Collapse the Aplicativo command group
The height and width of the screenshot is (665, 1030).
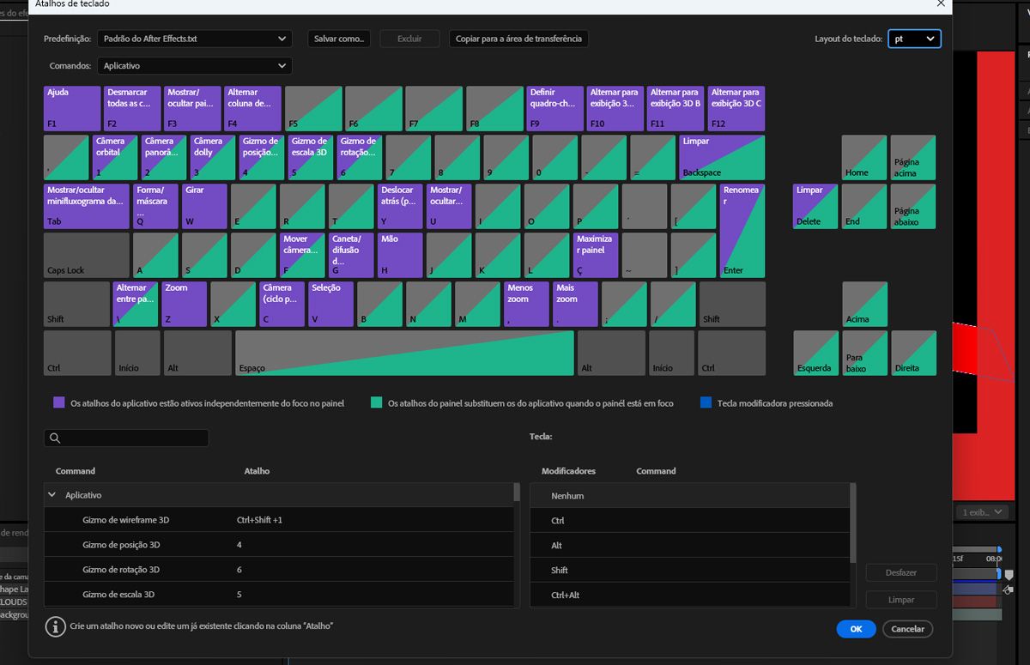tap(51, 494)
